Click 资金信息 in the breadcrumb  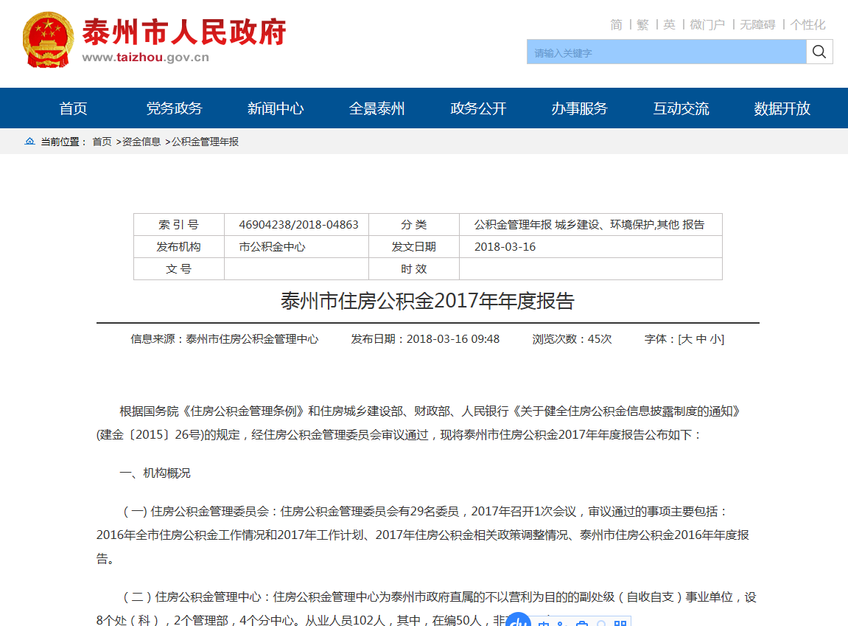141,142
